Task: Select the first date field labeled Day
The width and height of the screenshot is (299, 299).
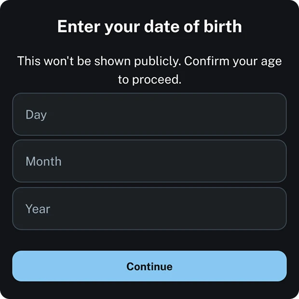Action: point(149,114)
